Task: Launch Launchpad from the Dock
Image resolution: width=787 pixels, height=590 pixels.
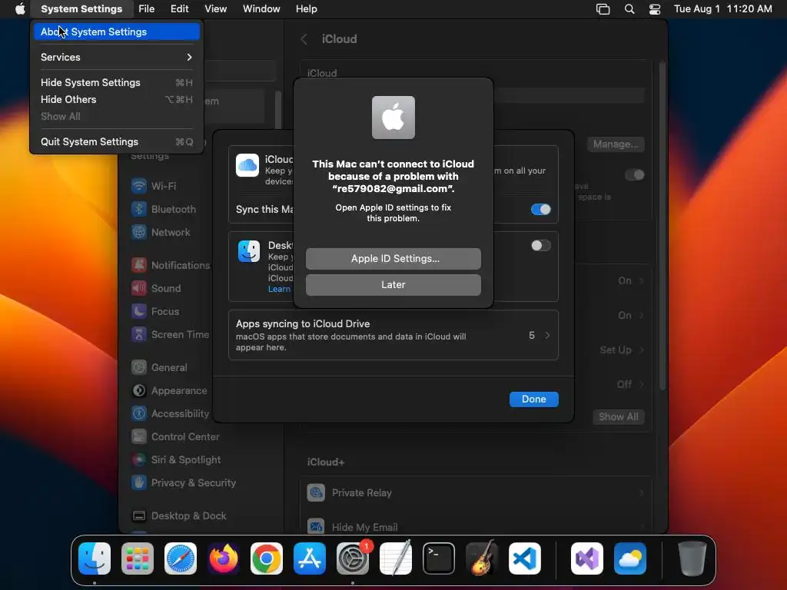Action: pyautogui.click(x=138, y=559)
